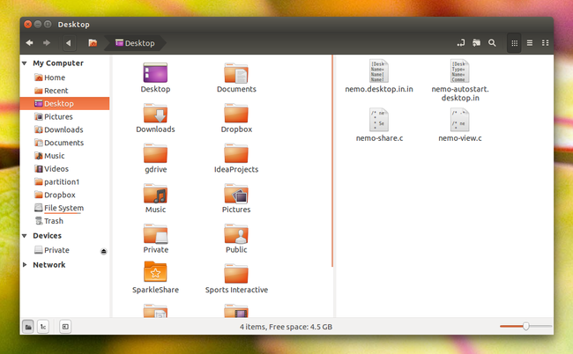Toggle the location entry icon in toolbar
The image size is (573, 354).
(461, 43)
